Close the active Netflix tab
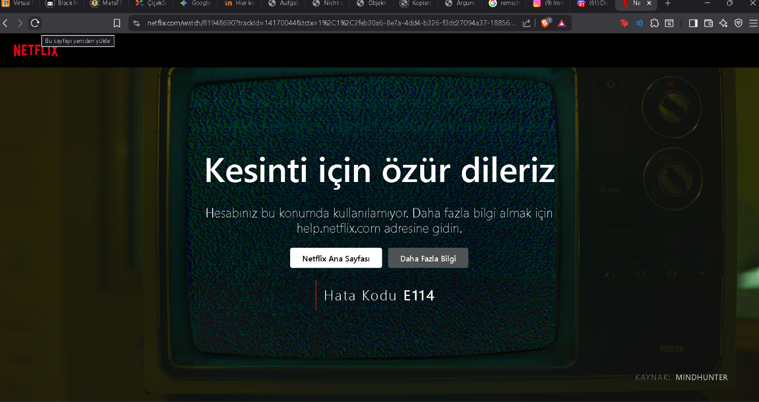Viewport: 759px width, 402px height. [x=649, y=4]
